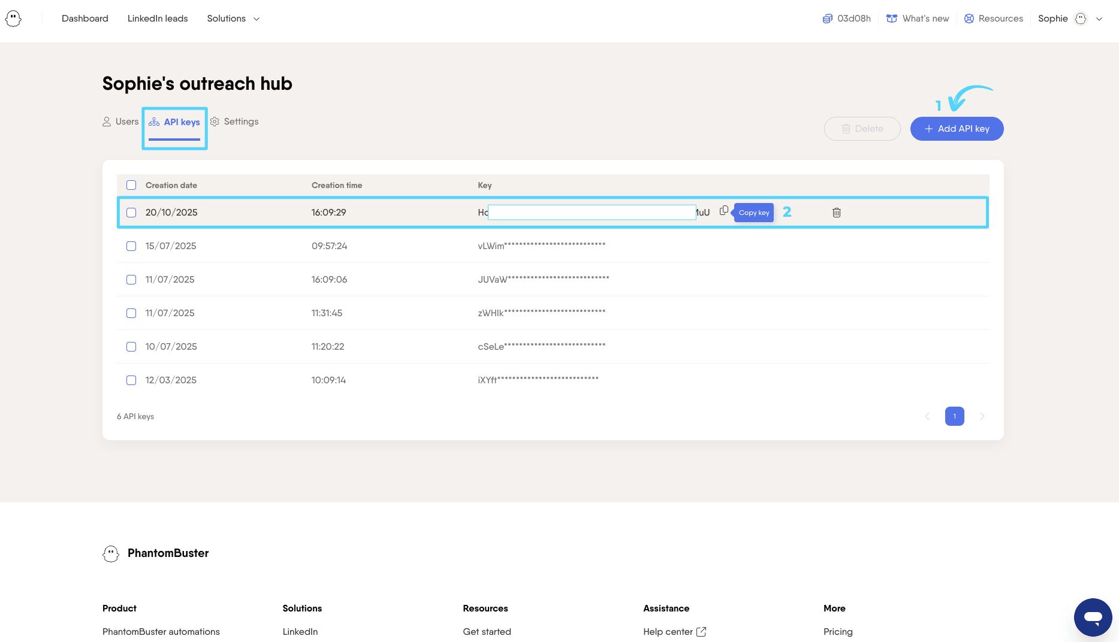Check the 20/10/2025 API key row
1119x642 pixels.
coord(131,213)
